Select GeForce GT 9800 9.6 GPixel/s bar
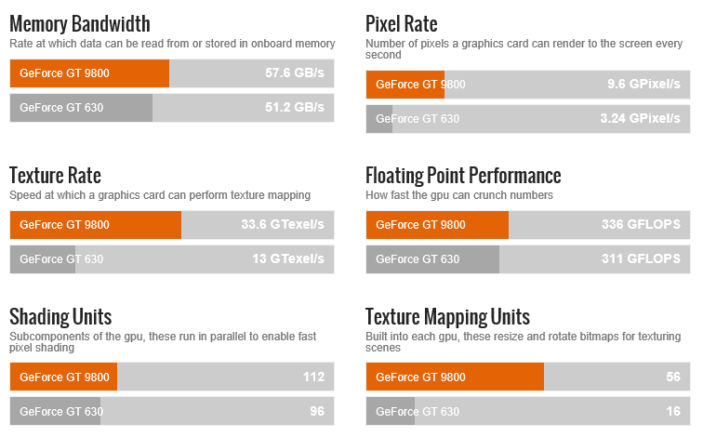The image size is (703, 437). 528,85
